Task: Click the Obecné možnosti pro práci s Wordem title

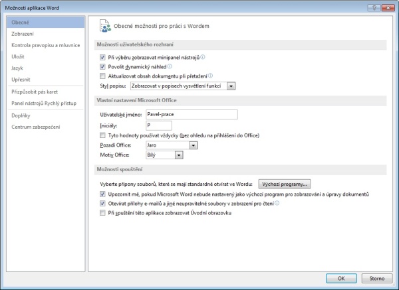Action: (162, 26)
